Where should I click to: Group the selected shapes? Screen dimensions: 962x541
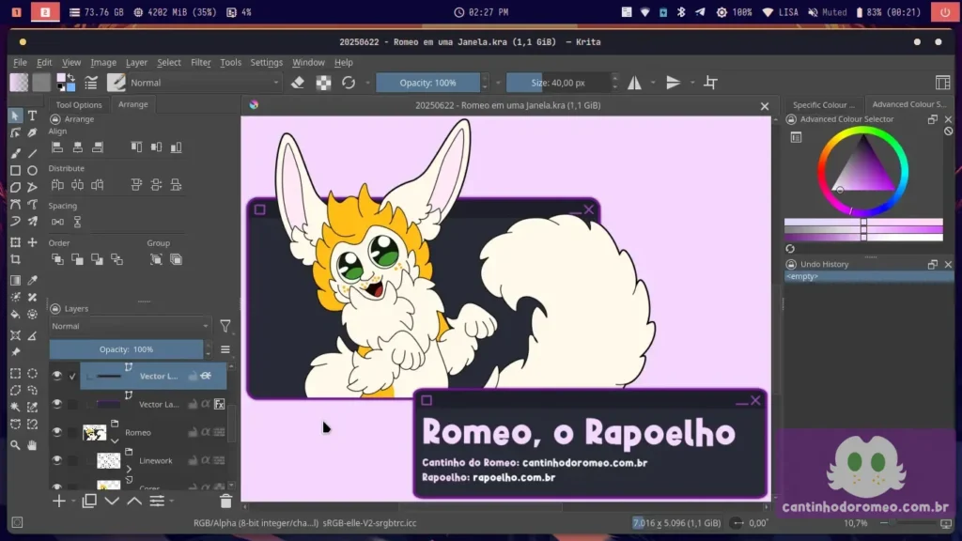157,259
